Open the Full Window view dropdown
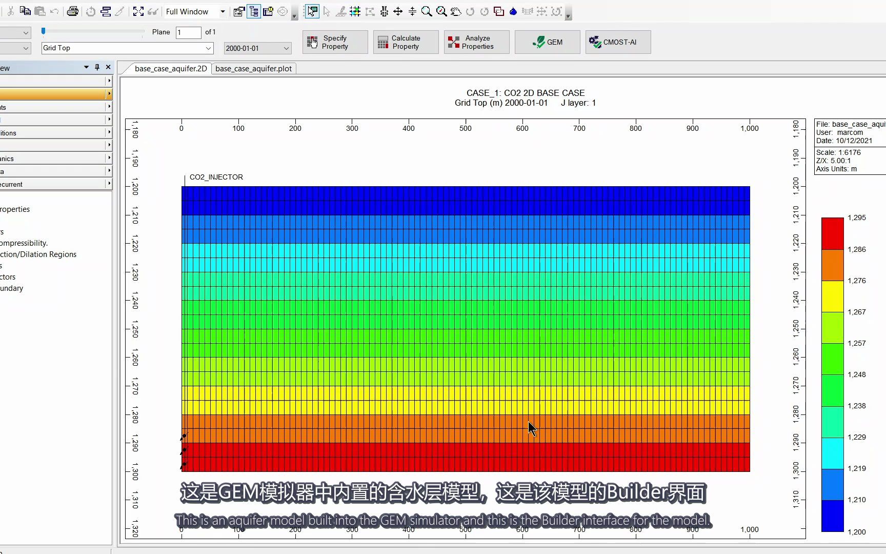886x554 pixels. pyautogui.click(x=223, y=11)
